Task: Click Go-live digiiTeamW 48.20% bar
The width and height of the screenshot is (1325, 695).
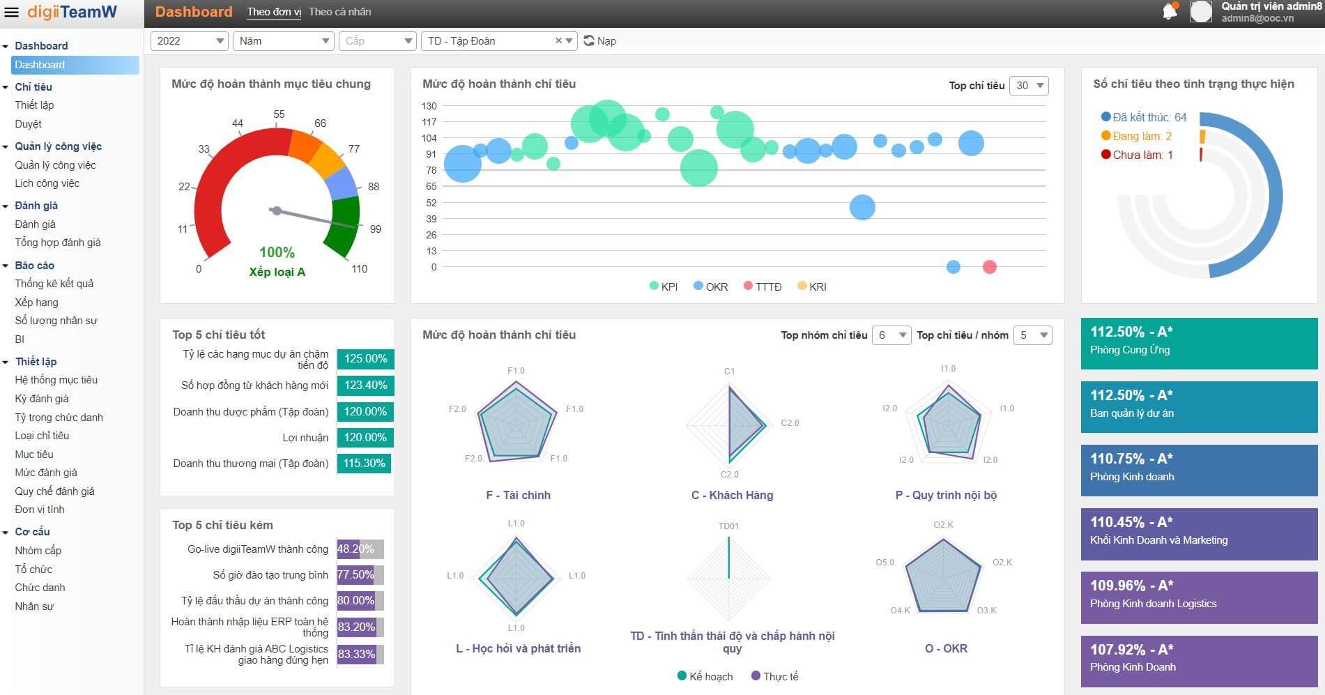Action: click(360, 549)
